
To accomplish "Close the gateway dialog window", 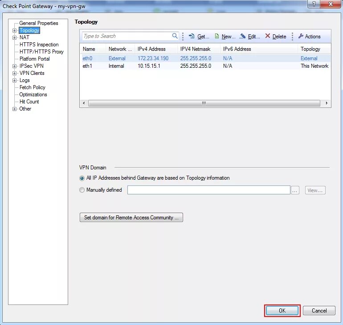I will click(x=331, y=4).
